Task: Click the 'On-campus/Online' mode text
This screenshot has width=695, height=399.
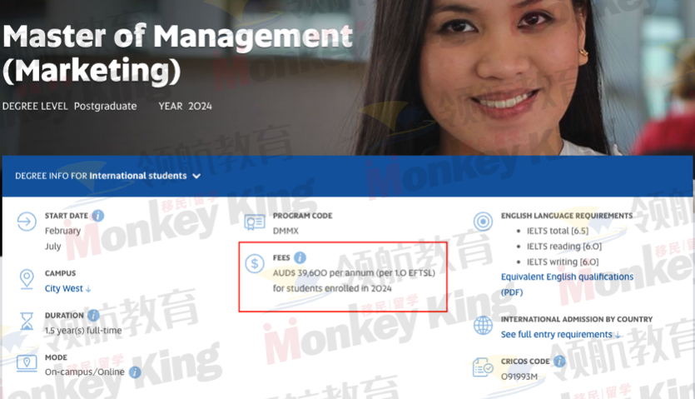Action: (x=85, y=372)
